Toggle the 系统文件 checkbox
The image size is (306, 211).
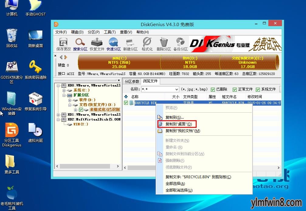258,90
